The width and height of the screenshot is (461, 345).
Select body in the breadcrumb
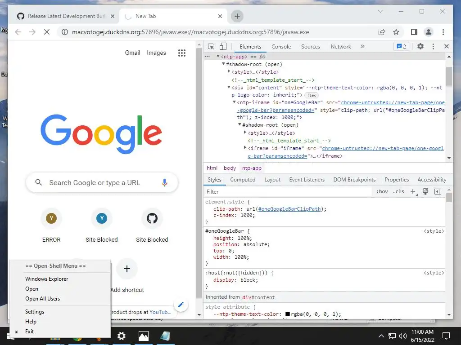pyautogui.click(x=230, y=168)
